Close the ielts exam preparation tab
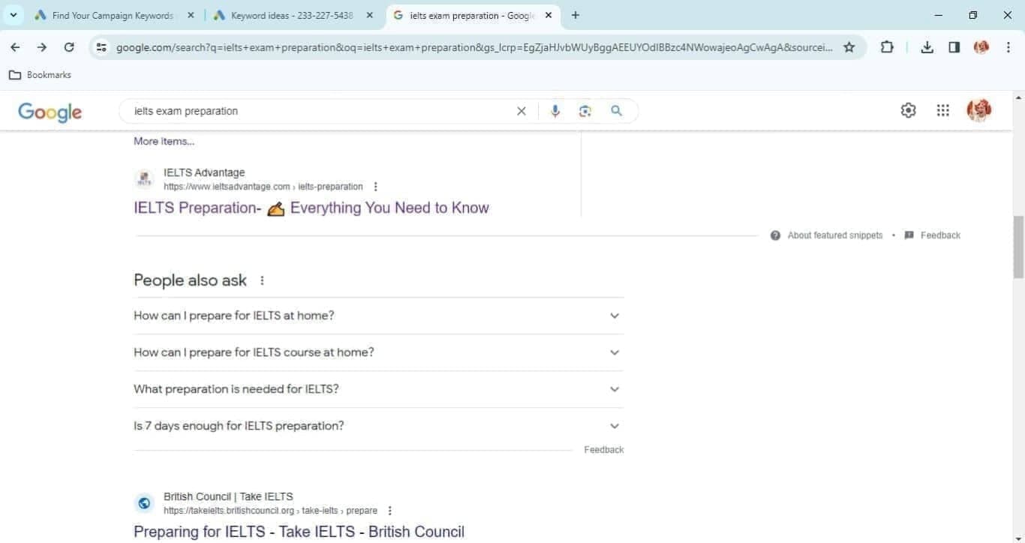The height and width of the screenshot is (543, 1025). point(549,15)
